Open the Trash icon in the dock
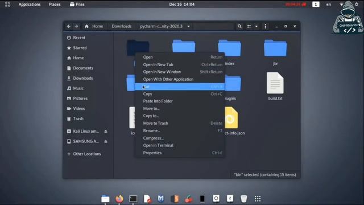364x205 pixels. click(244, 199)
